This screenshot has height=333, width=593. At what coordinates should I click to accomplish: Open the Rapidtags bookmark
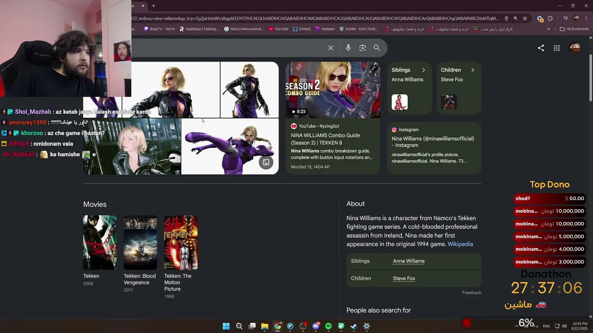click(198, 29)
